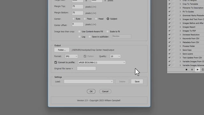Toggle the checkmark for Process Folder action
This screenshot has height=115, width=204.
[x=169, y=46]
